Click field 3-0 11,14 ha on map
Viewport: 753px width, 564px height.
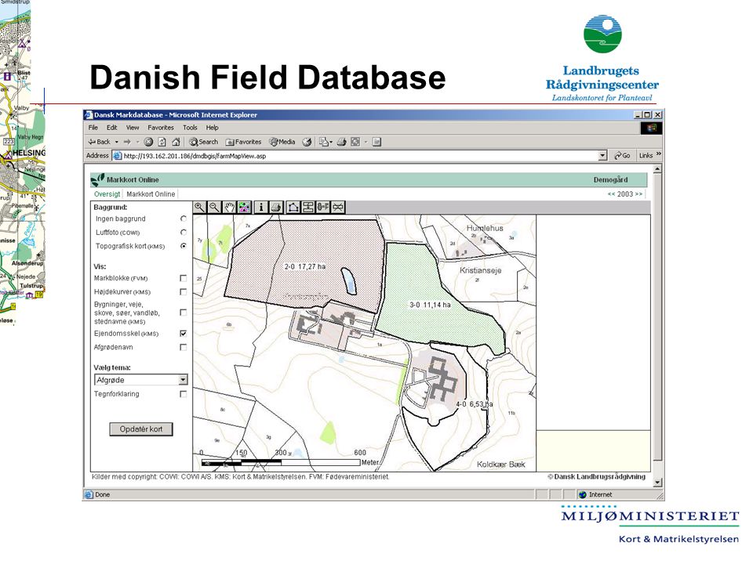pyautogui.click(x=430, y=305)
